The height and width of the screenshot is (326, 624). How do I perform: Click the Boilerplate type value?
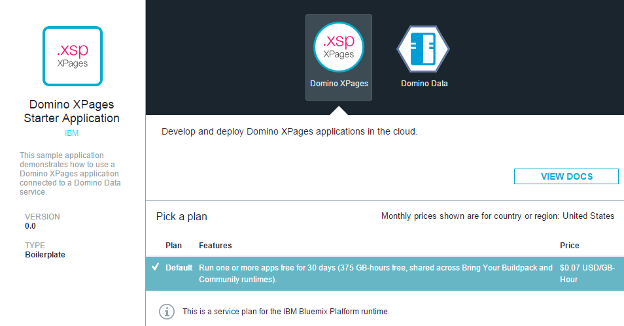click(x=45, y=255)
